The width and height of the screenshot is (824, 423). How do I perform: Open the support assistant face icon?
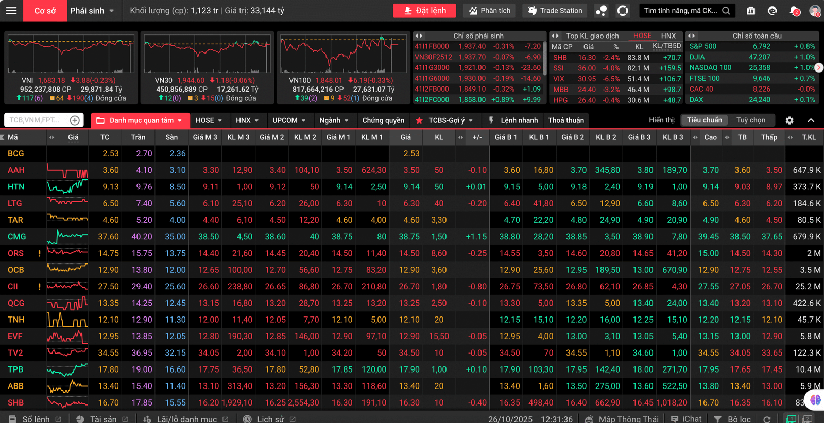pyautogui.click(x=772, y=11)
